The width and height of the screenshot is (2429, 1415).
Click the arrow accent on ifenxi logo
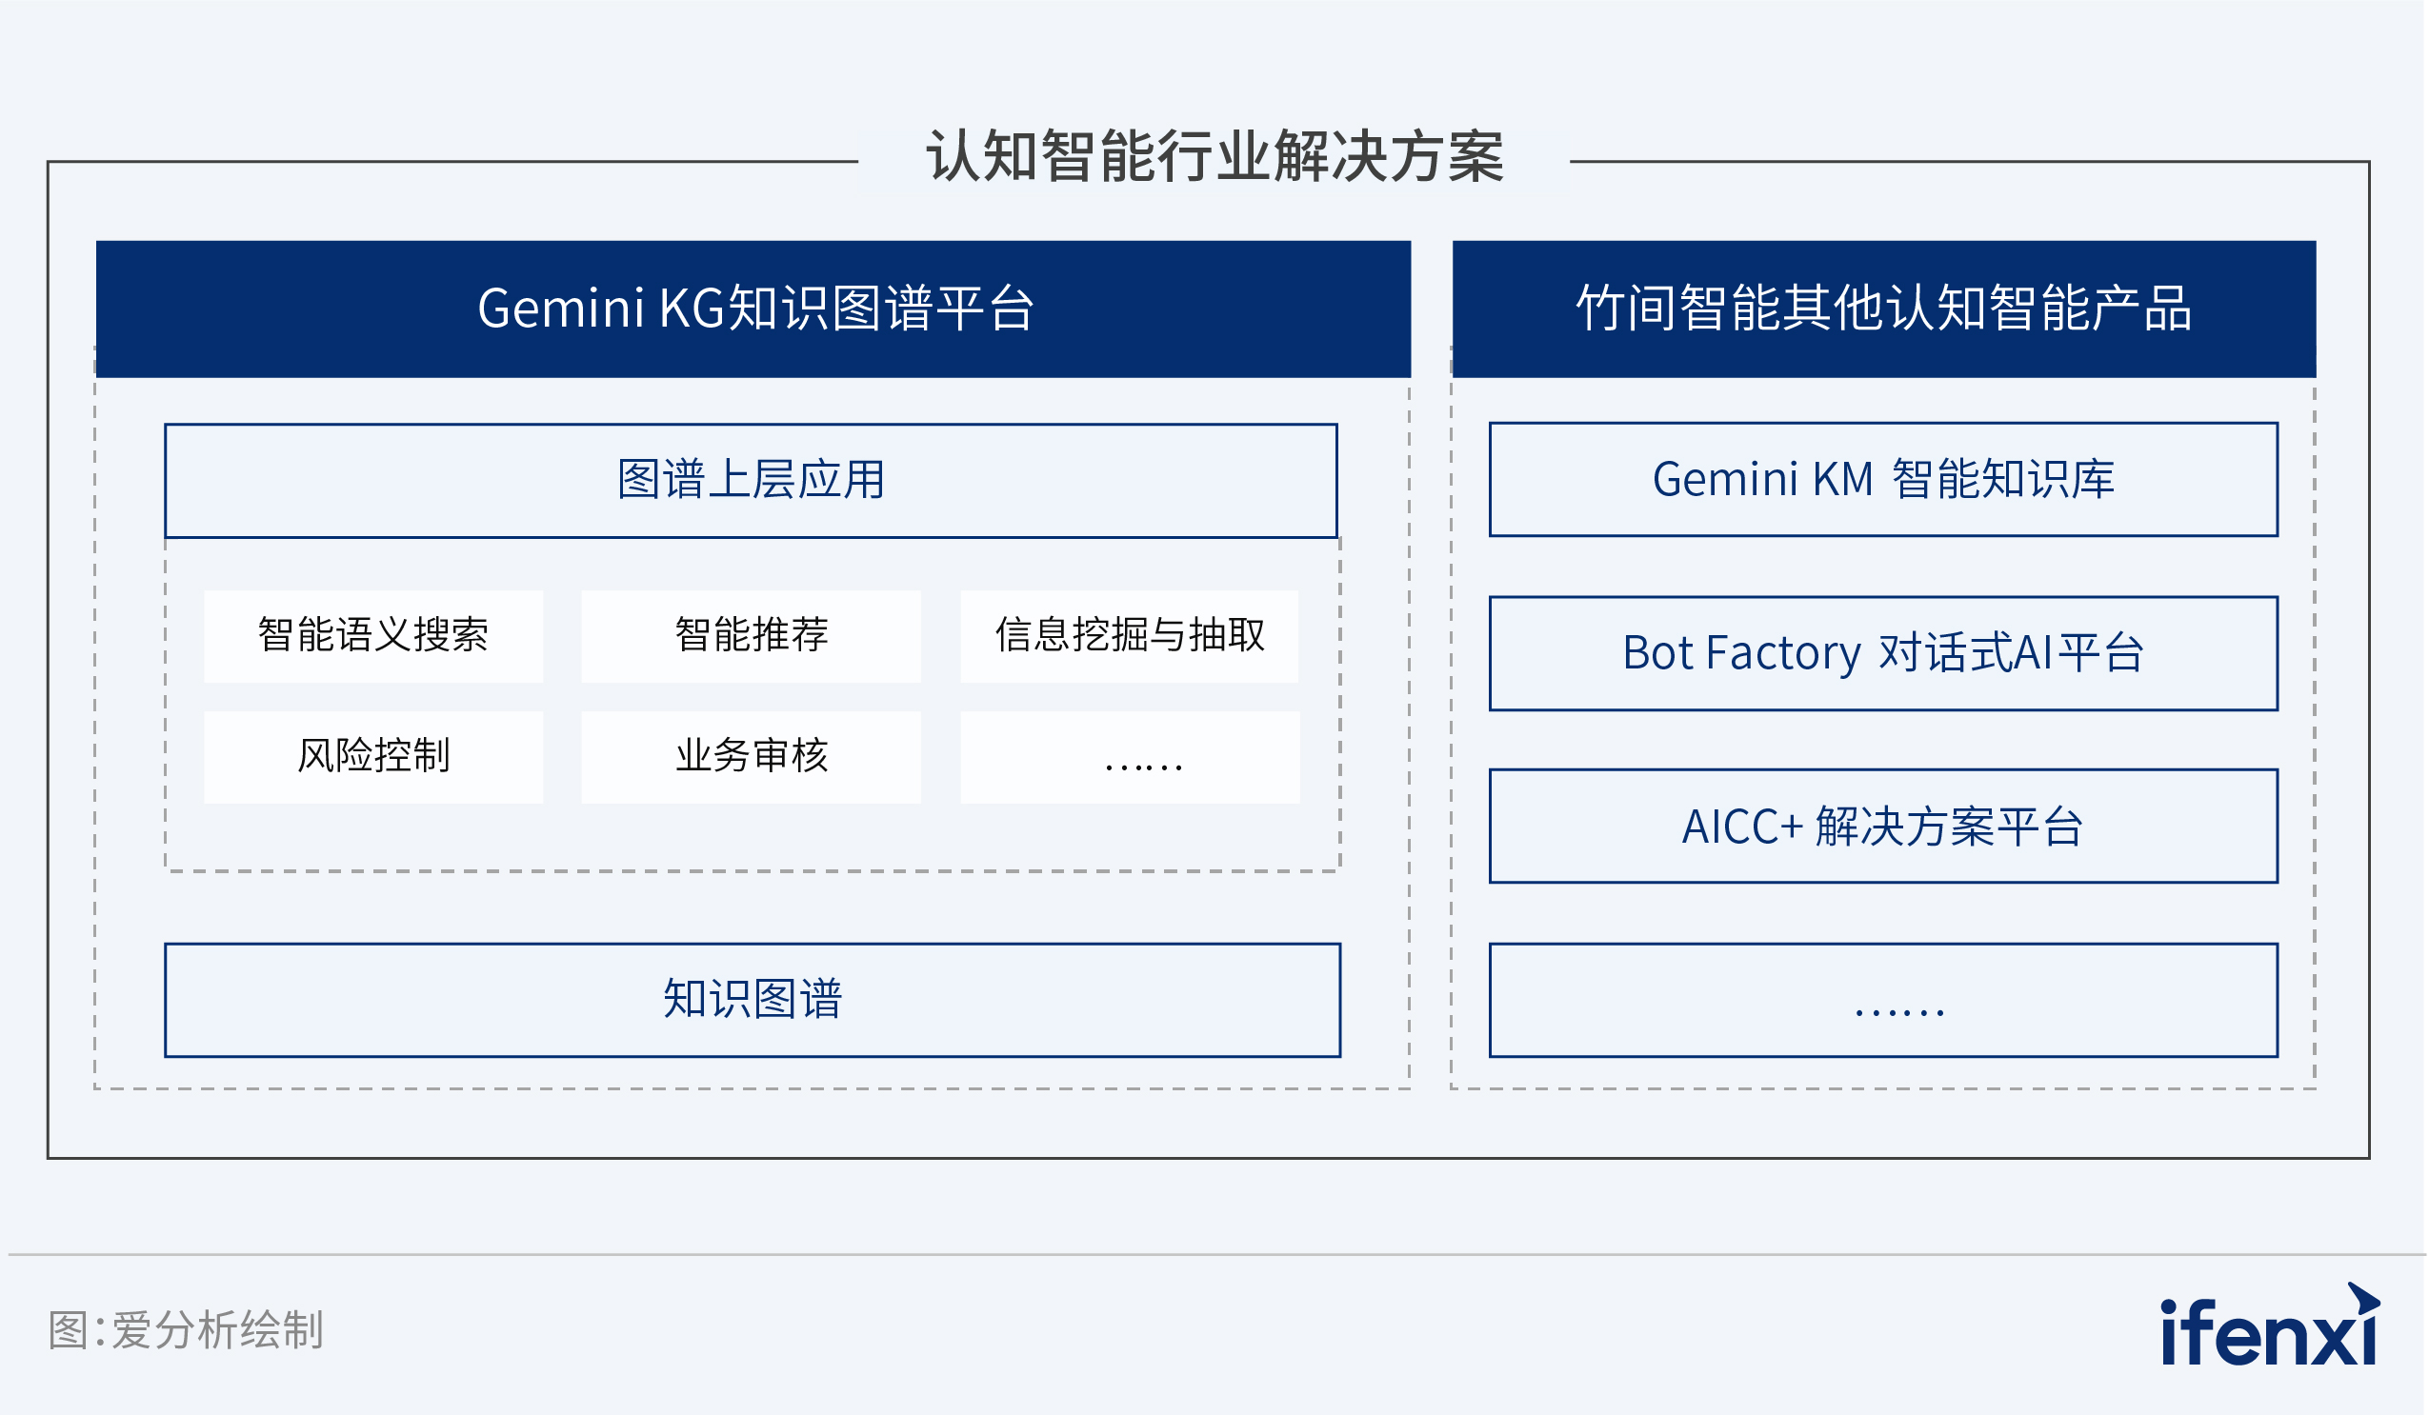click(2363, 1298)
